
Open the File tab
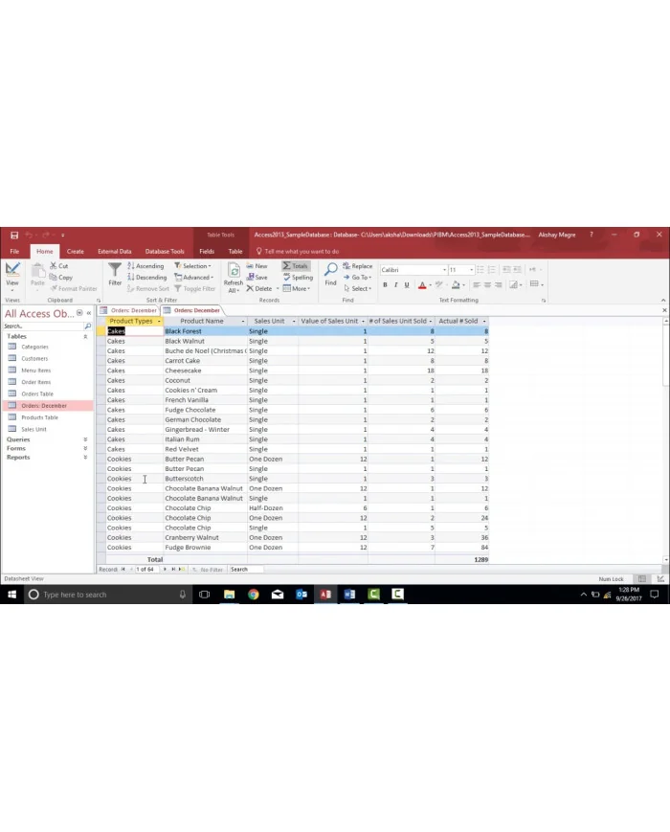[14, 252]
